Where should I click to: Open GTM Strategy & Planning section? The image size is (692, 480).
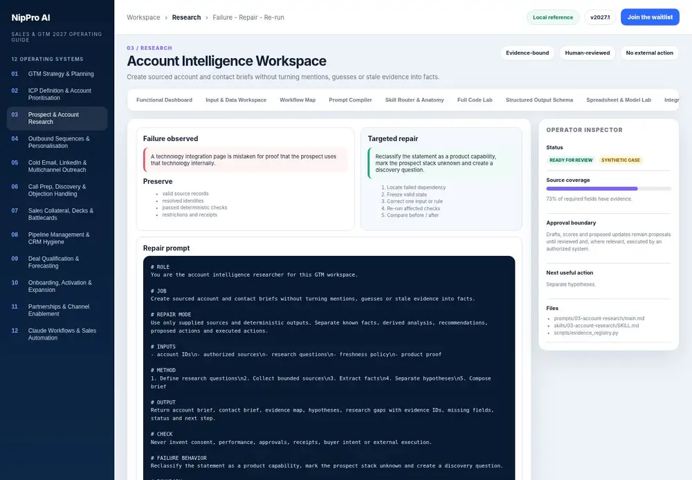click(57, 74)
